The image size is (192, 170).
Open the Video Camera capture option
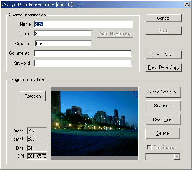pyautogui.click(x=163, y=92)
